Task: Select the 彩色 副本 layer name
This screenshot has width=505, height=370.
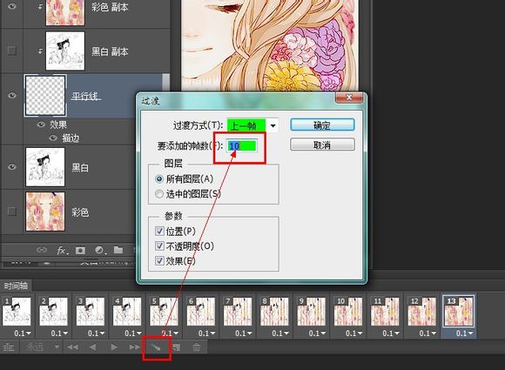Action: (x=111, y=7)
